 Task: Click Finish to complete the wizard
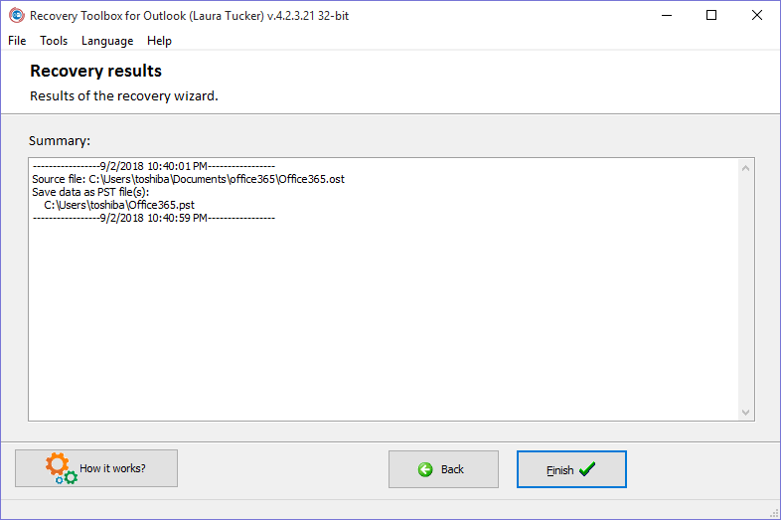(571, 469)
